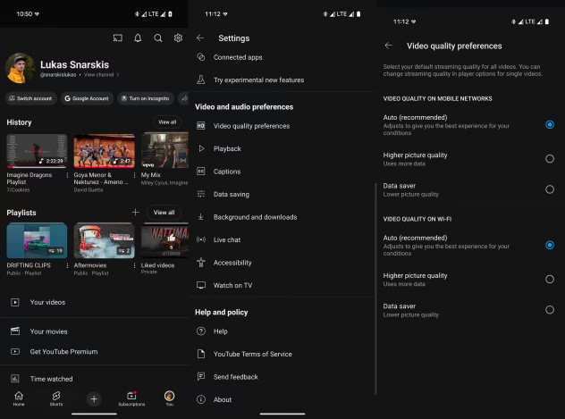Viewport: 565px width, 419px height.
Task: Go back from the Settings screen
Action: [200, 38]
